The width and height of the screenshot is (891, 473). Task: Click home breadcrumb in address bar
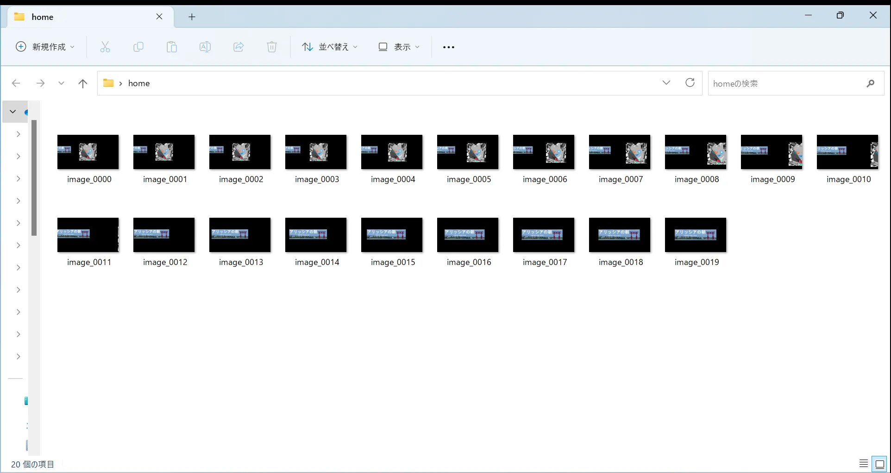pos(139,83)
